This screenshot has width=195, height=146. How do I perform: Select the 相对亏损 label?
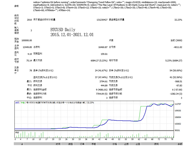(113, 61)
